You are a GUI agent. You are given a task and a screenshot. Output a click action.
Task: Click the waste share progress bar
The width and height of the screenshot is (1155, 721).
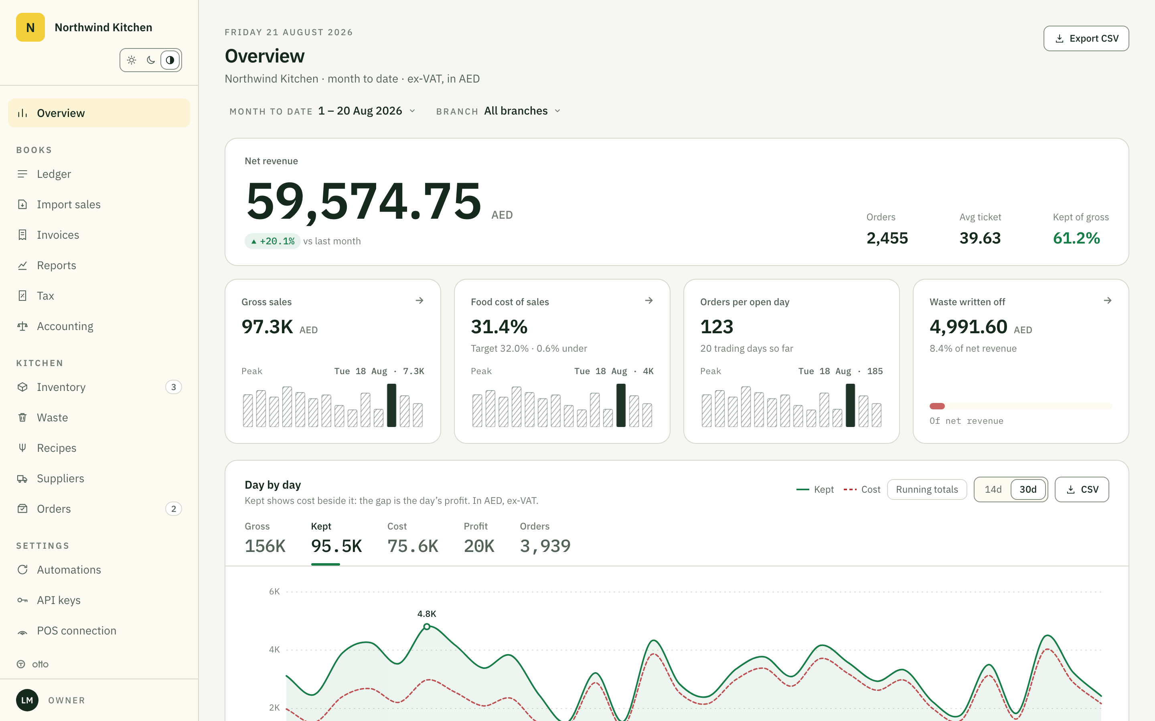[x=1020, y=406]
